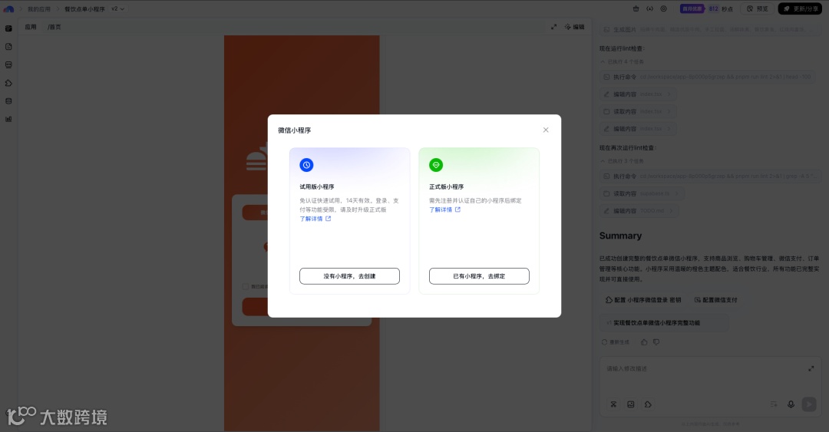Screen dimensions: 829x432
Task: Select the 应用 tab
Action: pyautogui.click(x=31, y=27)
